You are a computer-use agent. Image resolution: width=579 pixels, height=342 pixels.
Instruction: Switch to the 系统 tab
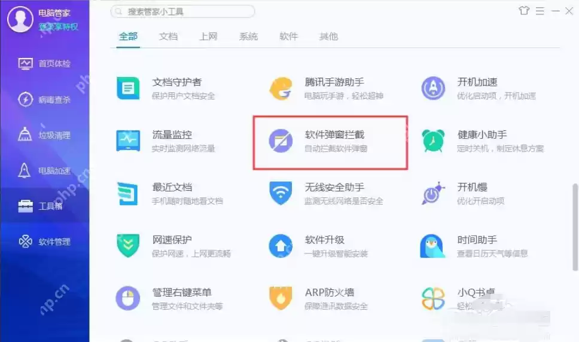click(248, 36)
